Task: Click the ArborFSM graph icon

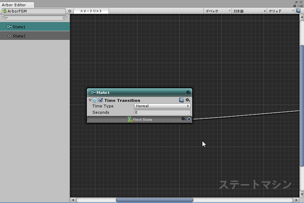Action: pos(5,11)
